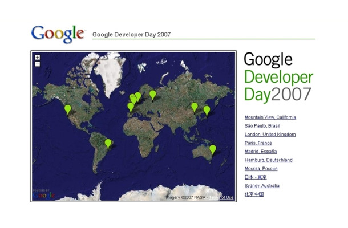
Task: Select the map marker over Moscow, Russia
Action: tap(153, 96)
